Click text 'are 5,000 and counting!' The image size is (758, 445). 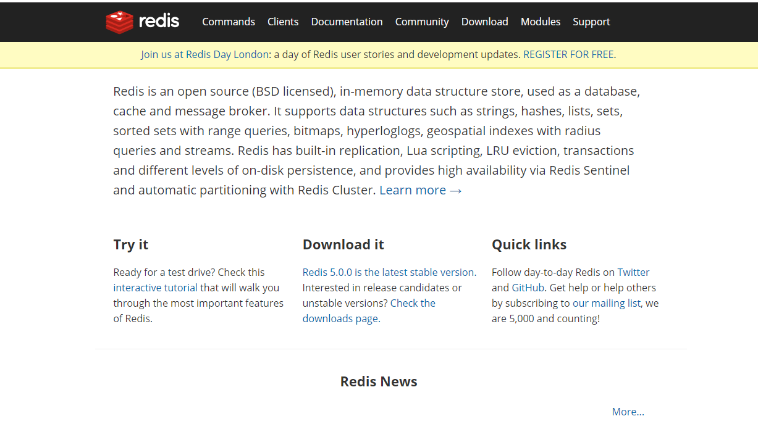click(x=545, y=318)
